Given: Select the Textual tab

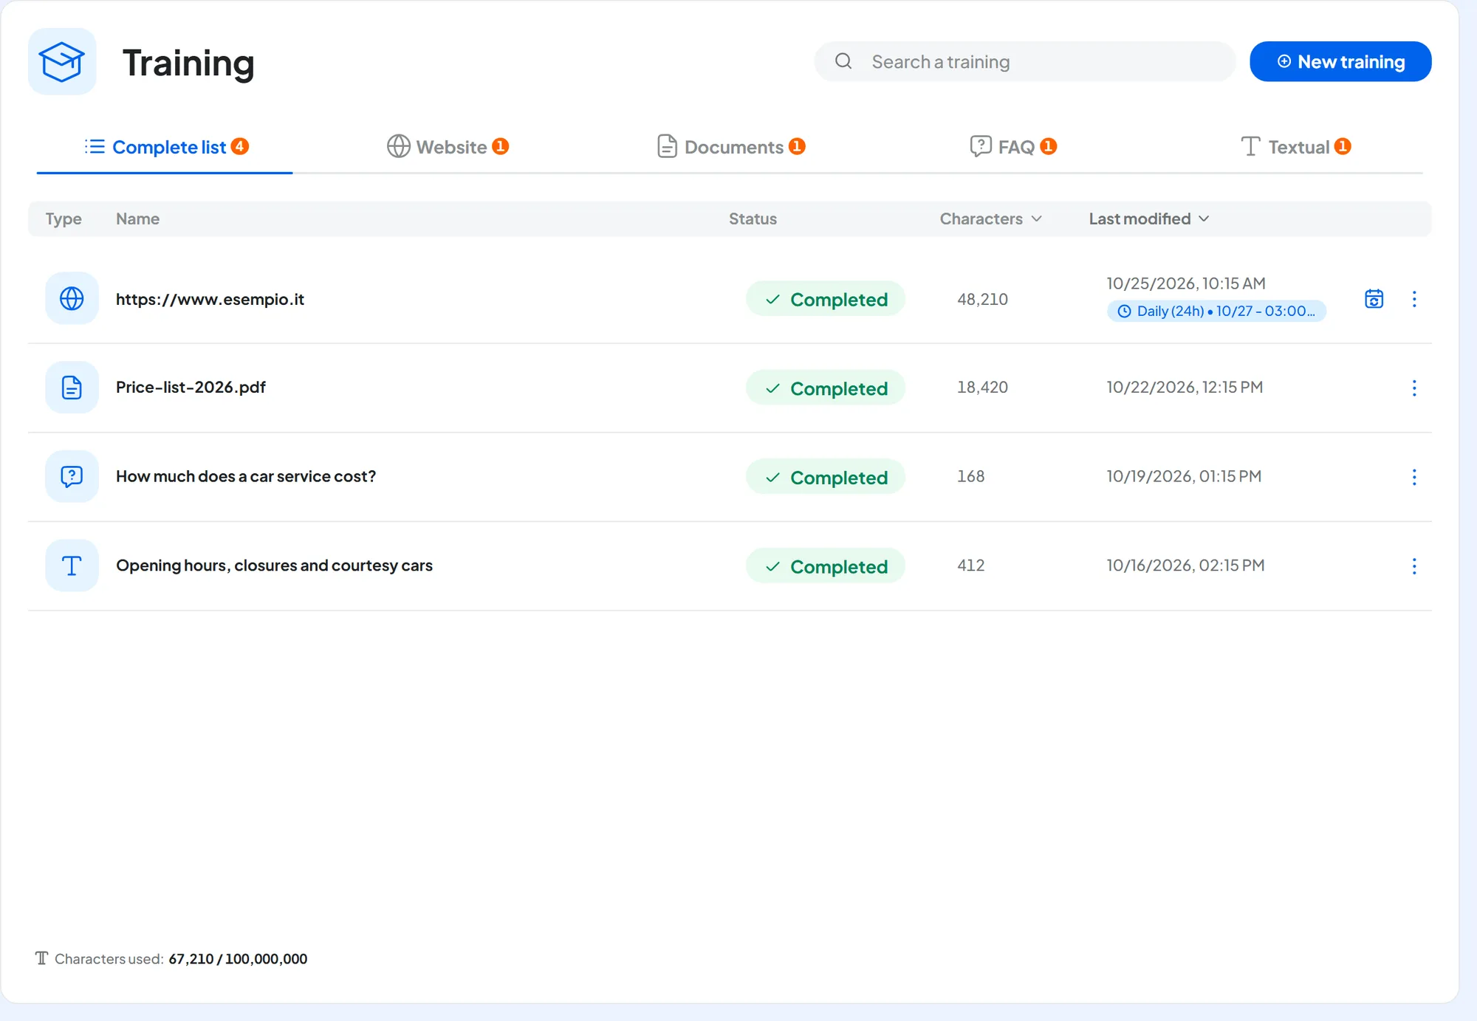Looking at the screenshot, I should (1295, 147).
